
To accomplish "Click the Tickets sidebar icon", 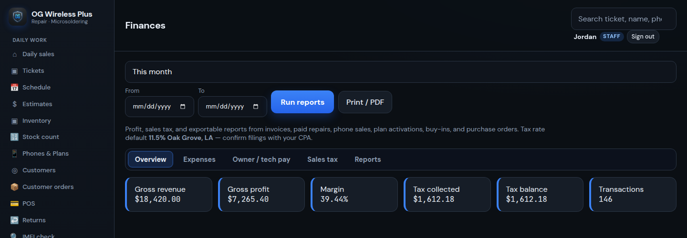I will pos(14,71).
